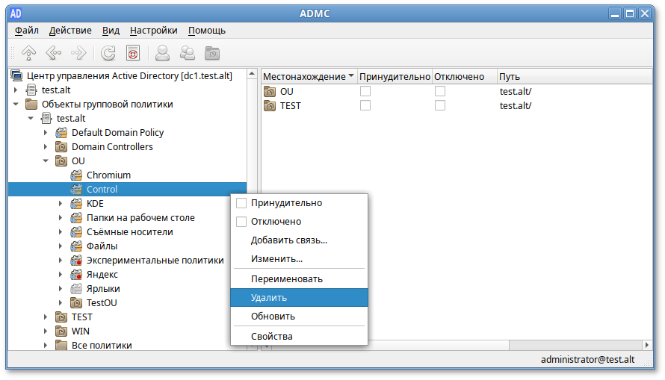665x380 pixels.
Task: Click the horizontal scrollbar in the right pane
Action: point(448,346)
